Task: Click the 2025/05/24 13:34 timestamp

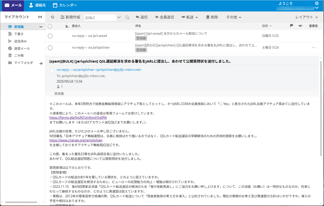Action: [69, 81]
